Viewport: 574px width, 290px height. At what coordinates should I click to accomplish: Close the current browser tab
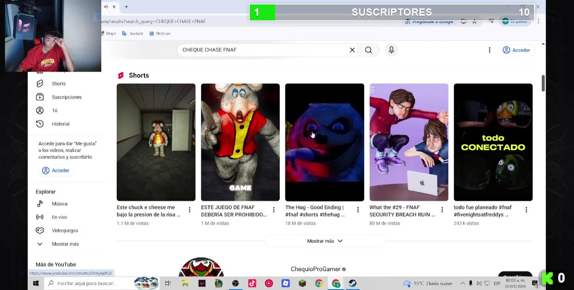pos(114,7)
